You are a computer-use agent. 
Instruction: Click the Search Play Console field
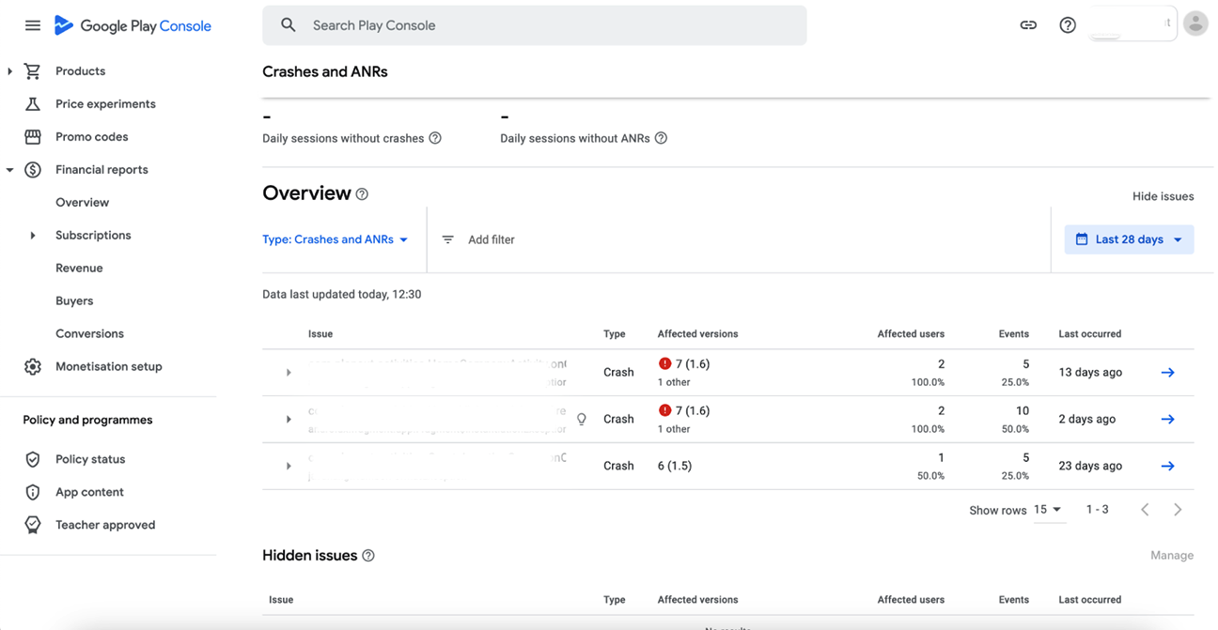click(534, 25)
